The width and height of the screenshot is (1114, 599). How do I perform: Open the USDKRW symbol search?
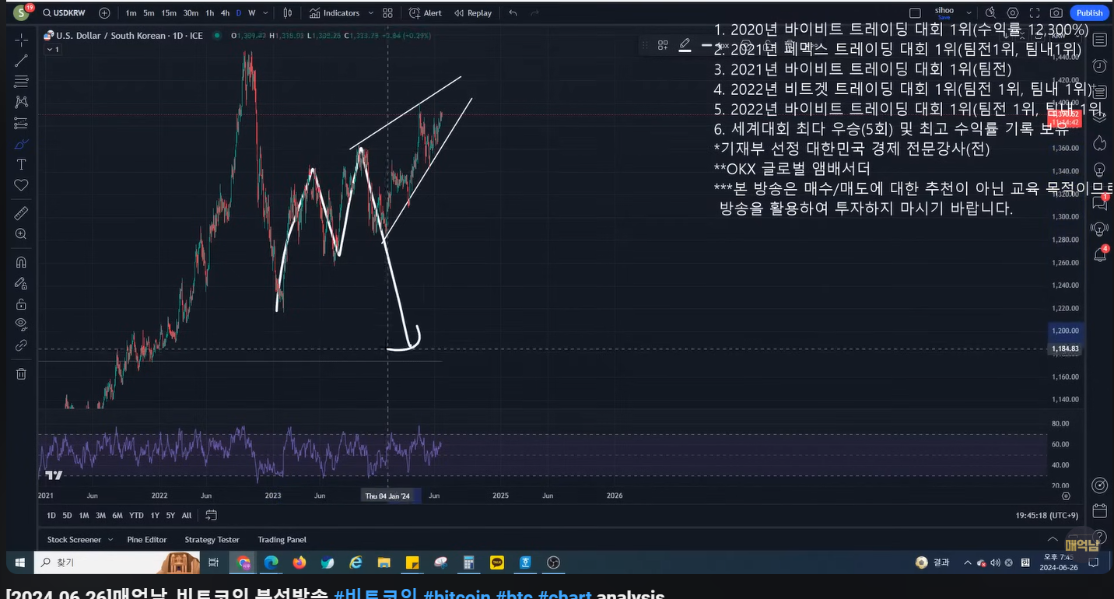64,12
